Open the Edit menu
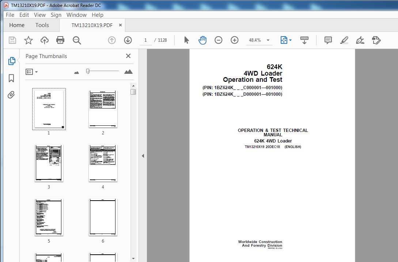 pyautogui.click(x=24, y=15)
